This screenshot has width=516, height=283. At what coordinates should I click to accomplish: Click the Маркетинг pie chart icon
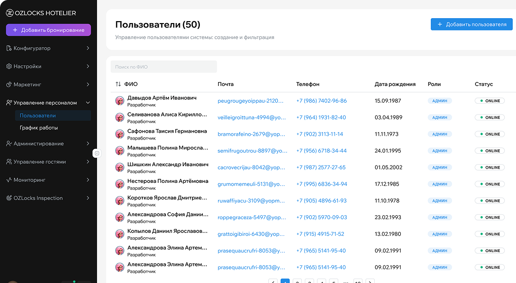click(x=9, y=85)
